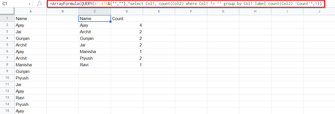Click cell A8 containing Manisha

point(31,65)
